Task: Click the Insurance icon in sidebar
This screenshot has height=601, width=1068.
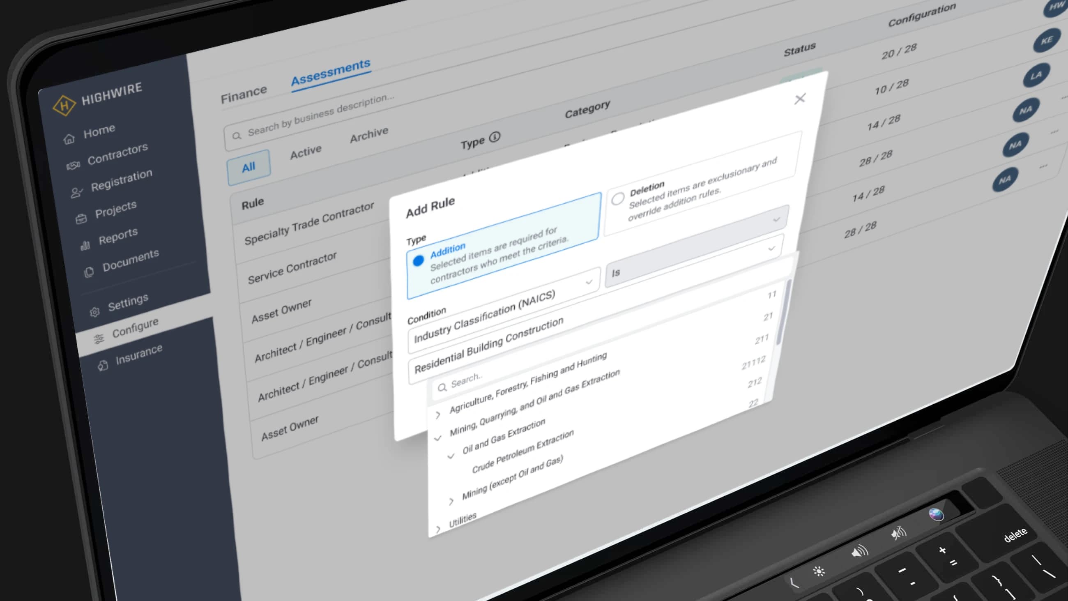Action: point(103,366)
